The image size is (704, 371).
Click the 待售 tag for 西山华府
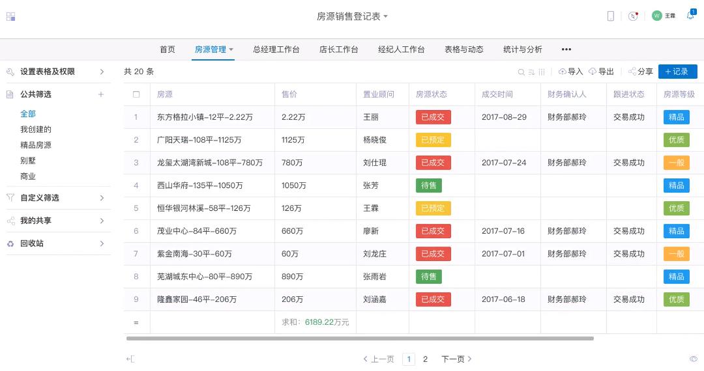[x=429, y=185]
